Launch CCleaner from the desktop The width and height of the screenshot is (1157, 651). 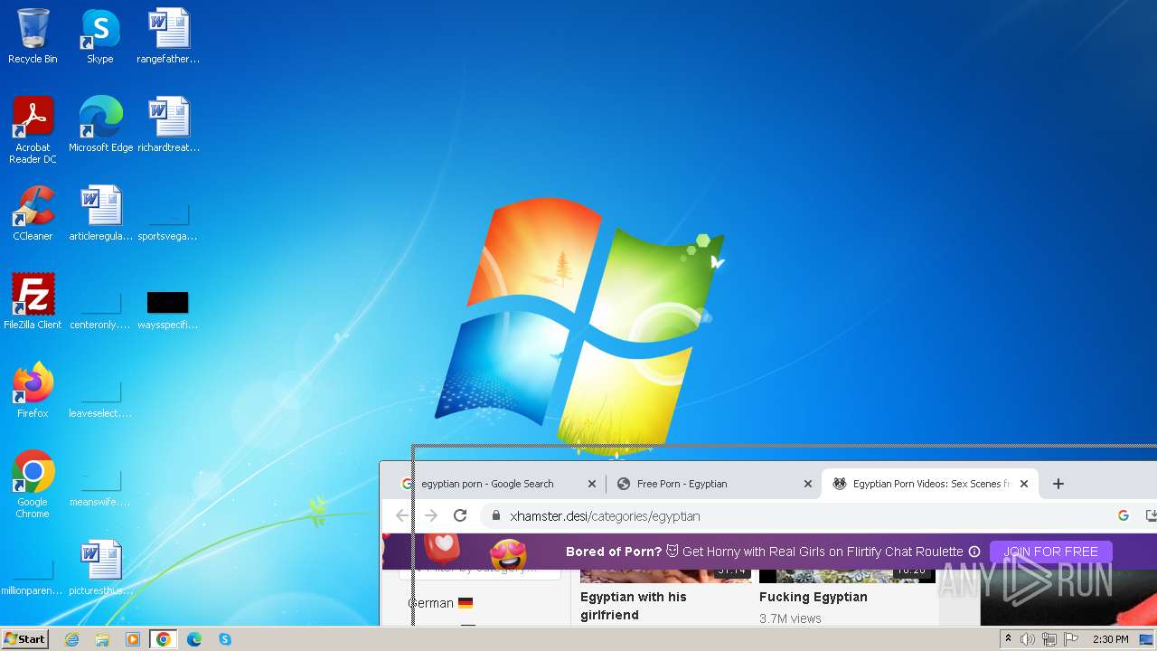coord(33,213)
